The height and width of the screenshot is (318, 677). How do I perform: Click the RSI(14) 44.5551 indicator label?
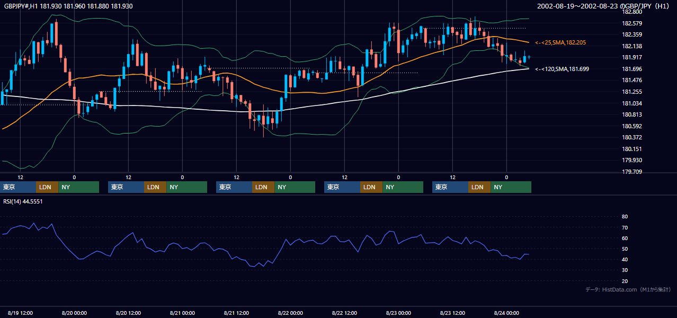click(23, 201)
